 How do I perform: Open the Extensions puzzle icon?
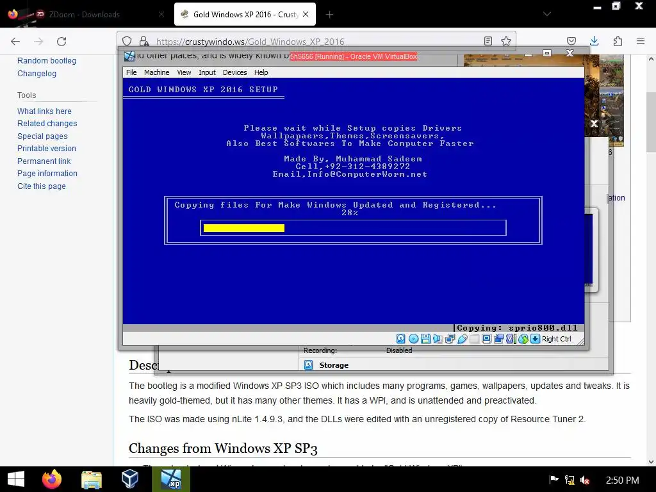tap(618, 41)
